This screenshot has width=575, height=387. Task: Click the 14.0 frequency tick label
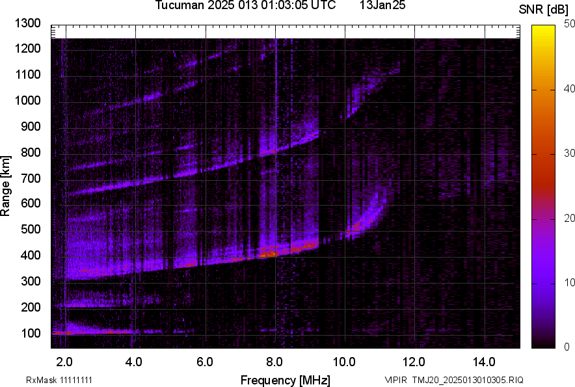click(x=485, y=362)
